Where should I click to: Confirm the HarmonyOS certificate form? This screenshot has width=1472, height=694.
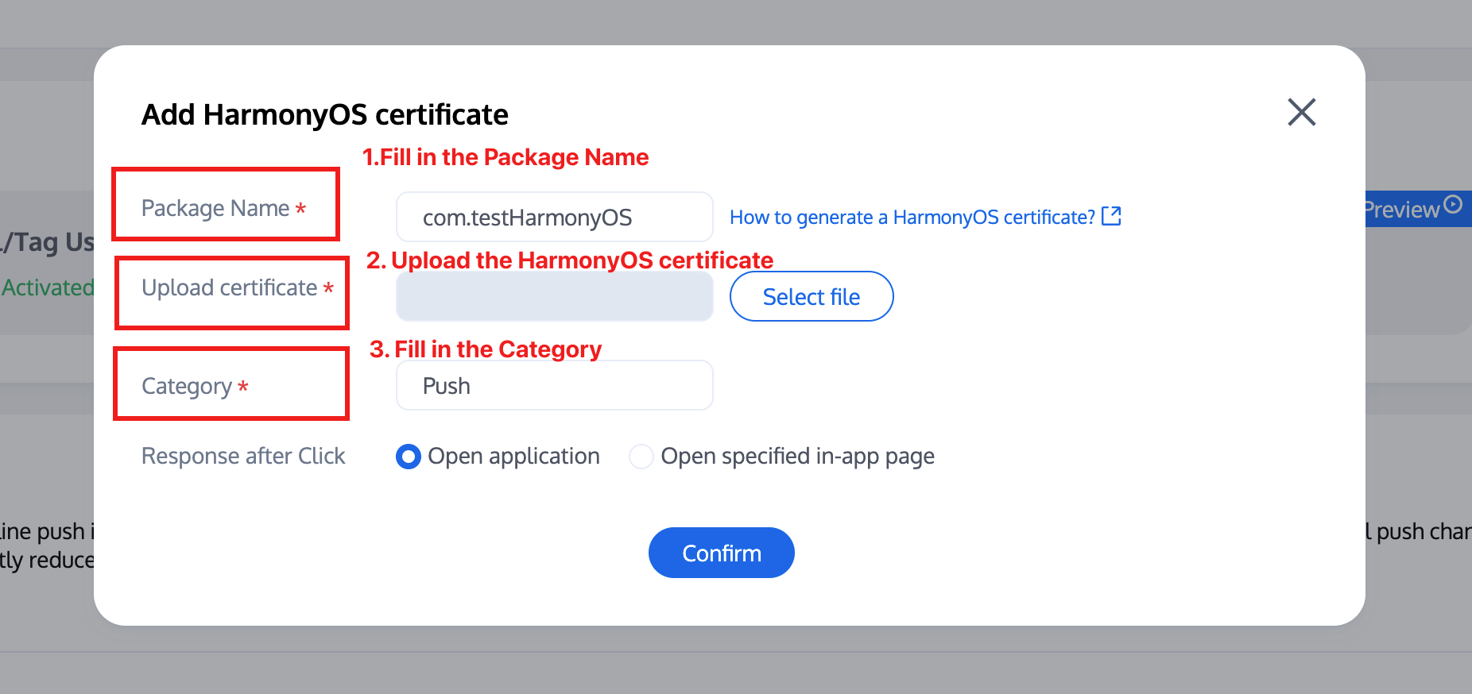click(721, 553)
